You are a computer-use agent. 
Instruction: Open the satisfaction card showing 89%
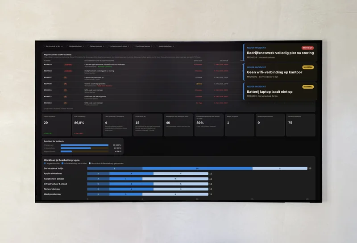tap(209, 125)
